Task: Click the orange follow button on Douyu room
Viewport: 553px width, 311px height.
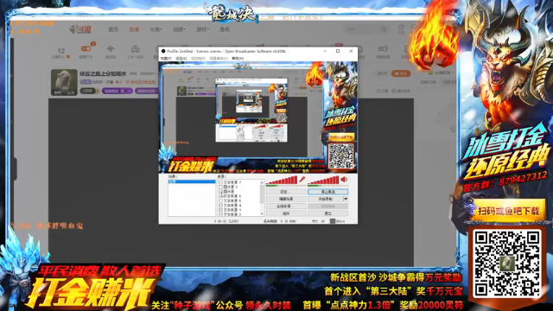Action: coord(401,73)
